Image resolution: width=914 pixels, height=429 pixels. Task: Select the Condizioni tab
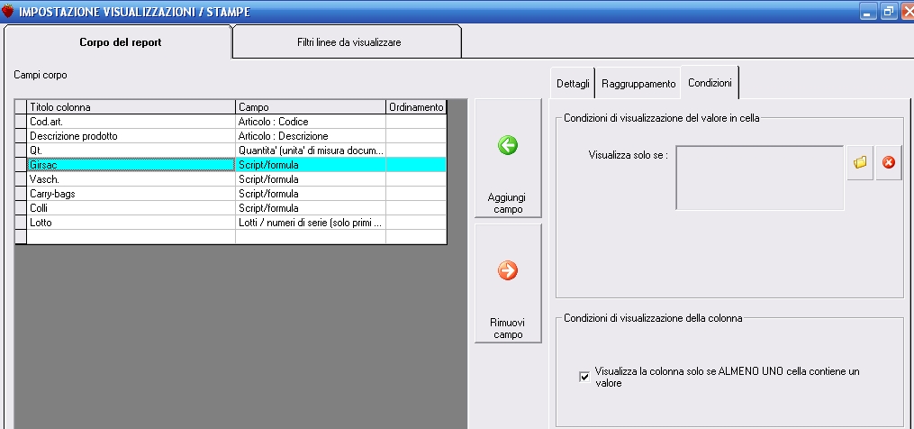[x=710, y=83]
